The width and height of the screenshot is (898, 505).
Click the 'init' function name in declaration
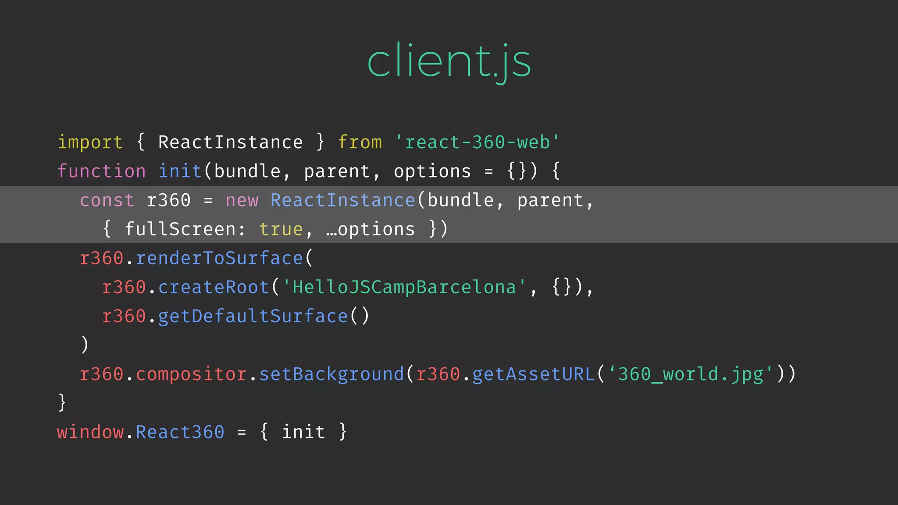click(180, 171)
